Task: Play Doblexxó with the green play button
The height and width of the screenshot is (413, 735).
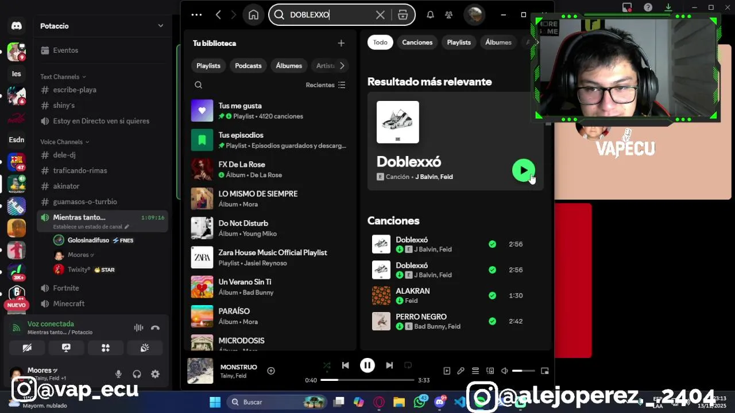Action: coord(523,170)
